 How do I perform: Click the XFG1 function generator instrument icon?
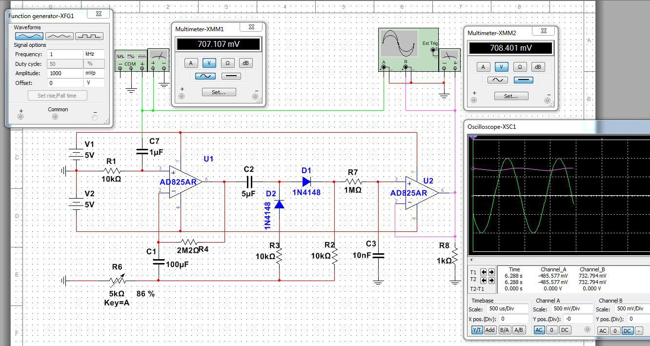click(131, 61)
